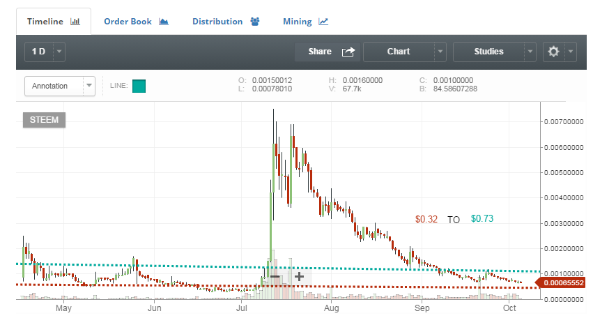
Task: Expand the Studies dropdown arrow
Action: [531, 52]
